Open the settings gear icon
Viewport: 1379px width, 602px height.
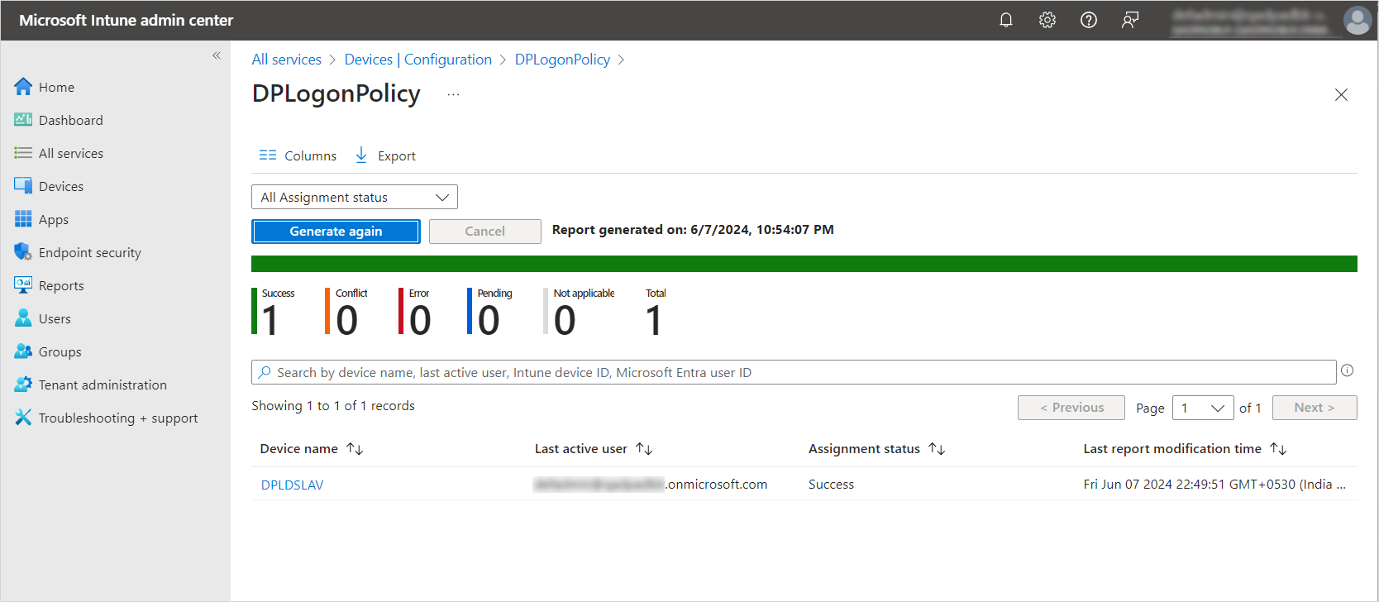pyautogui.click(x=1047, y=20)
